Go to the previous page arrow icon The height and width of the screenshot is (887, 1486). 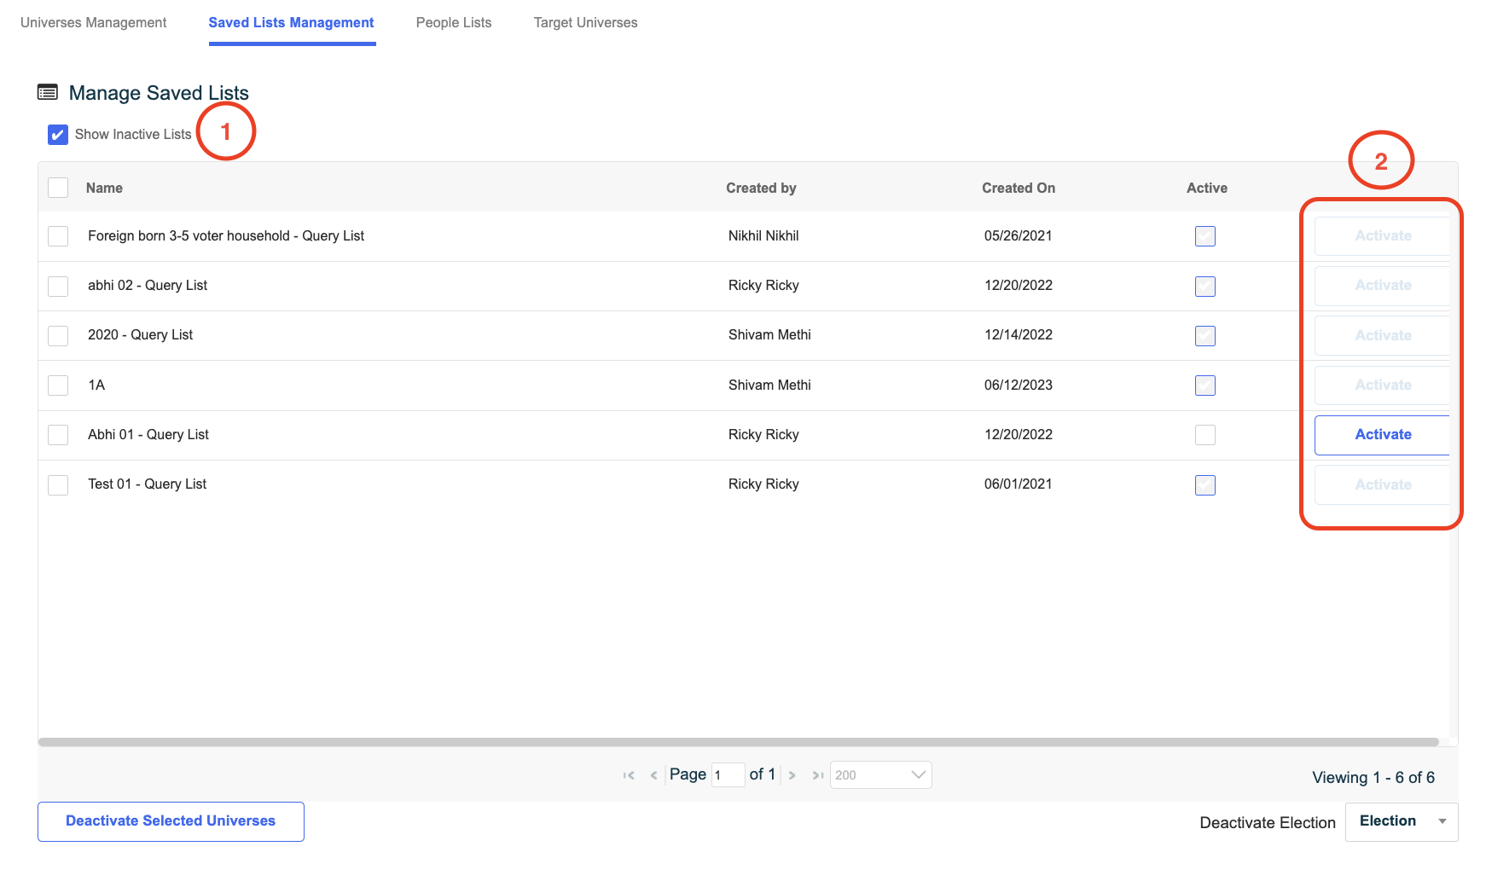tap(653, 775)
